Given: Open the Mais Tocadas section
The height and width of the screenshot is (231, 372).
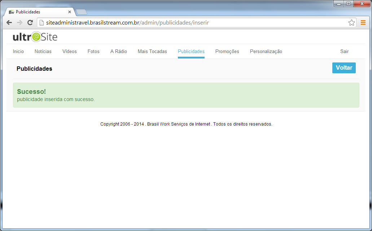Looking at the screenshot, I should coord(152,51).
